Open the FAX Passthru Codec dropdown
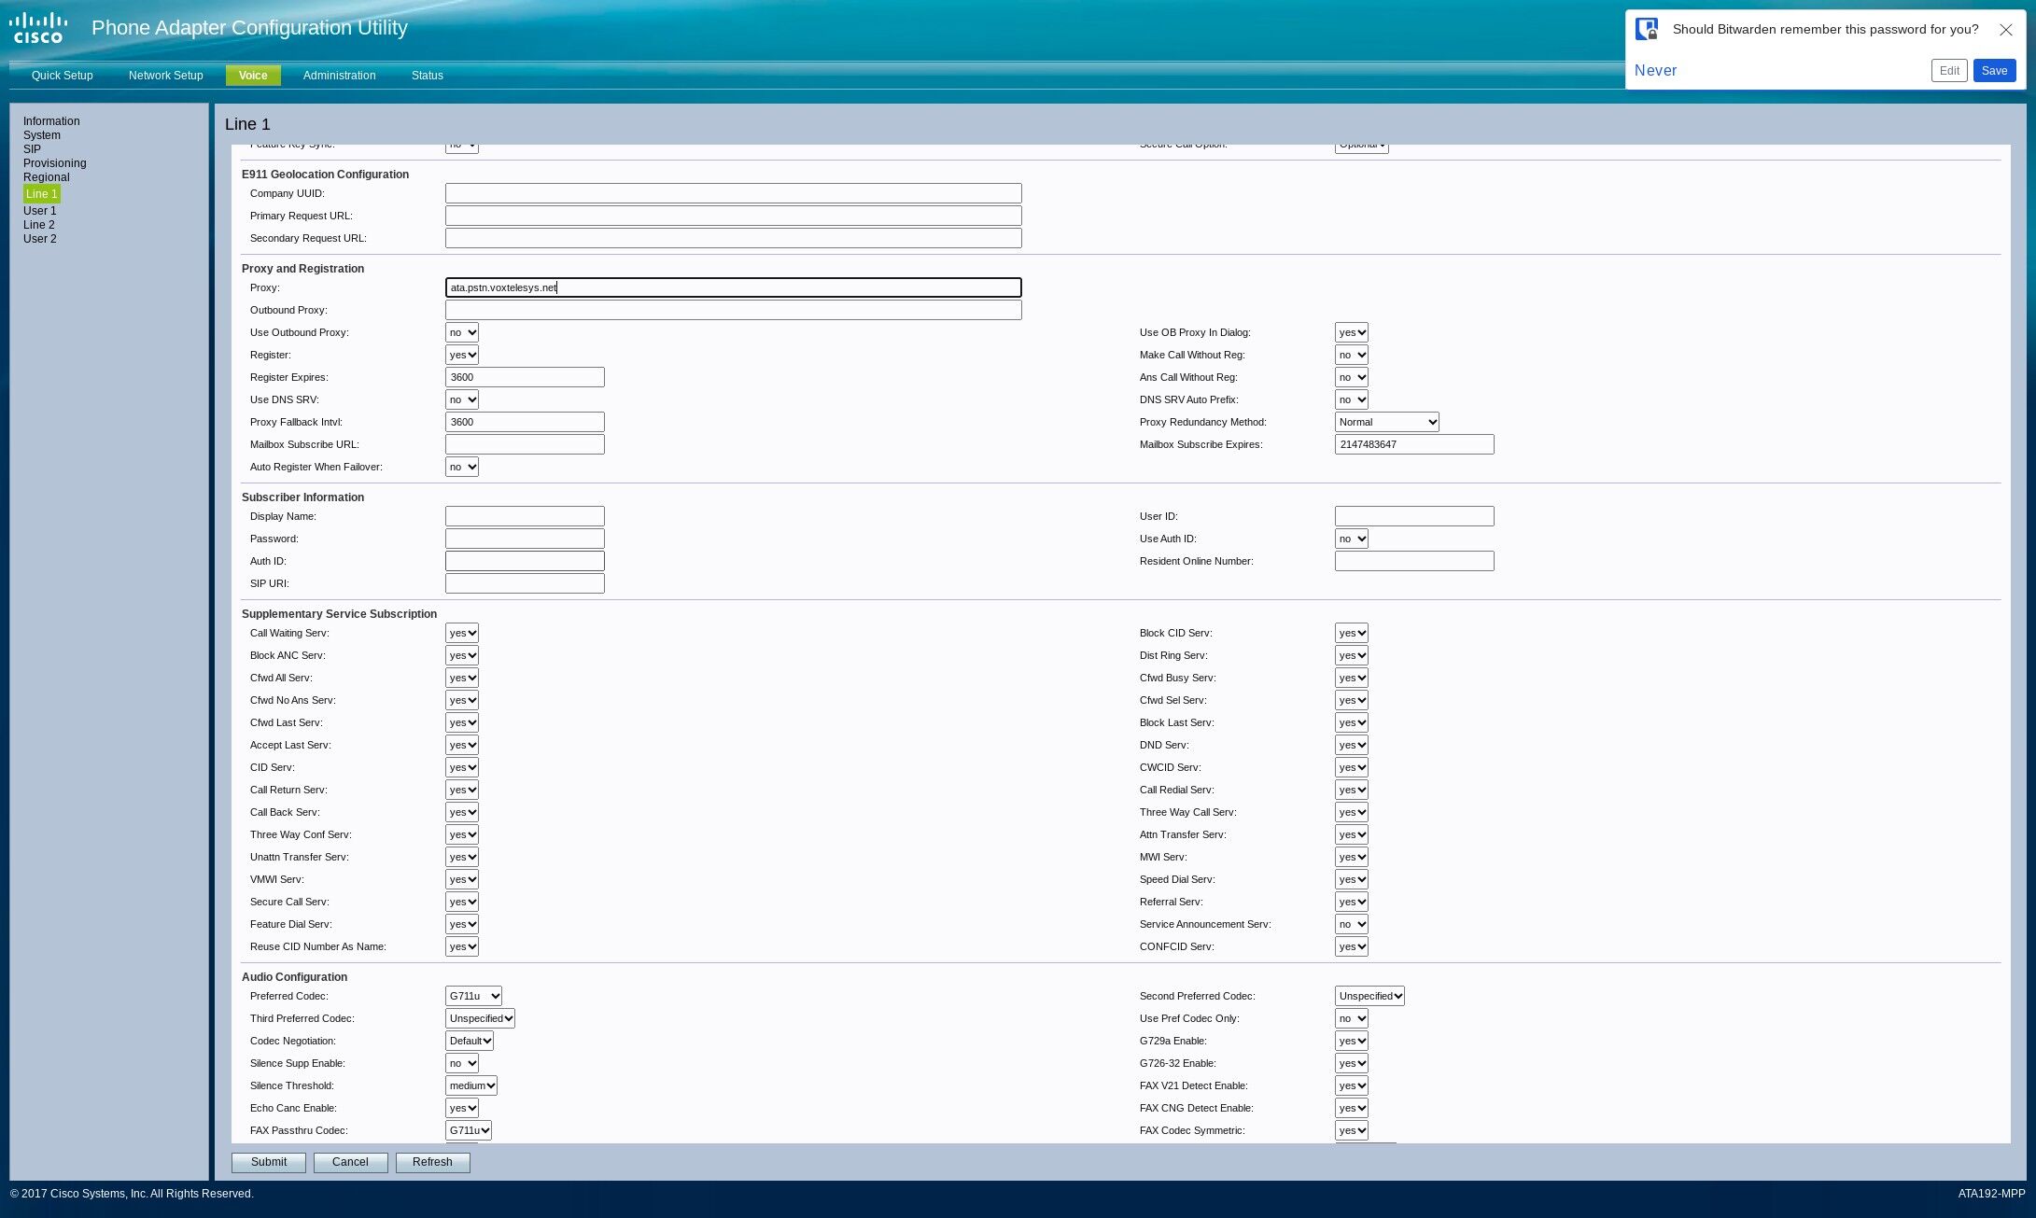2036x1218 pixels. point(469,1130)
